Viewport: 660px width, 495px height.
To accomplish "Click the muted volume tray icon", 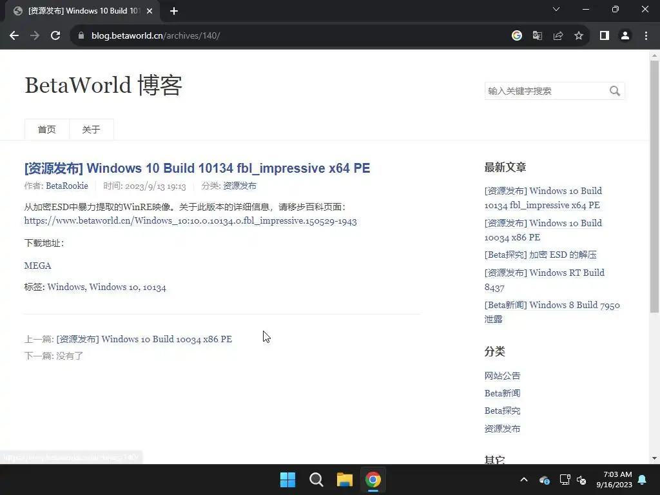I will 582,480.
